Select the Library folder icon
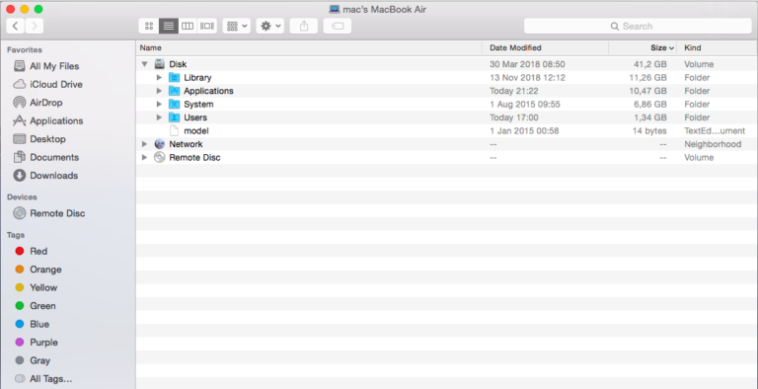 coord(174,77)
